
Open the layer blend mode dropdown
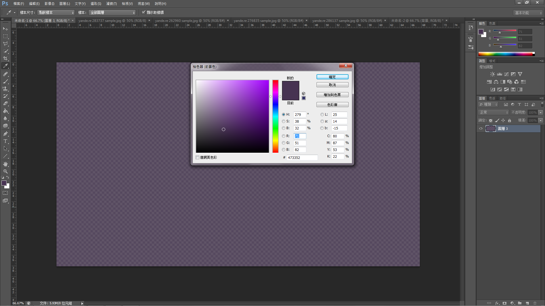[x=493, y=112]
